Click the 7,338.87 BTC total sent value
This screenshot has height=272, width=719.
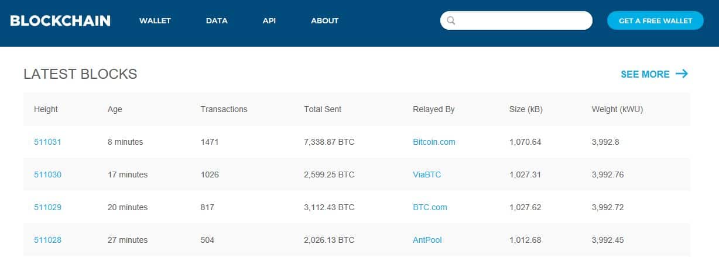pos(329,142)
